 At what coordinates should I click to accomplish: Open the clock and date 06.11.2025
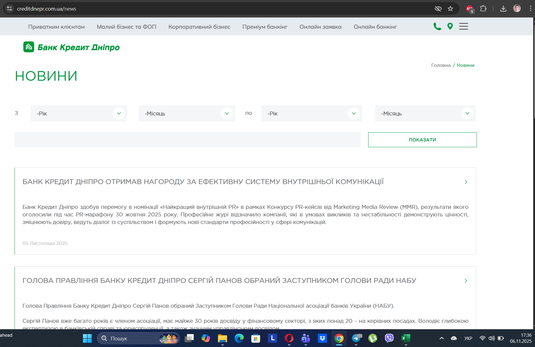(x=521, y=338)
